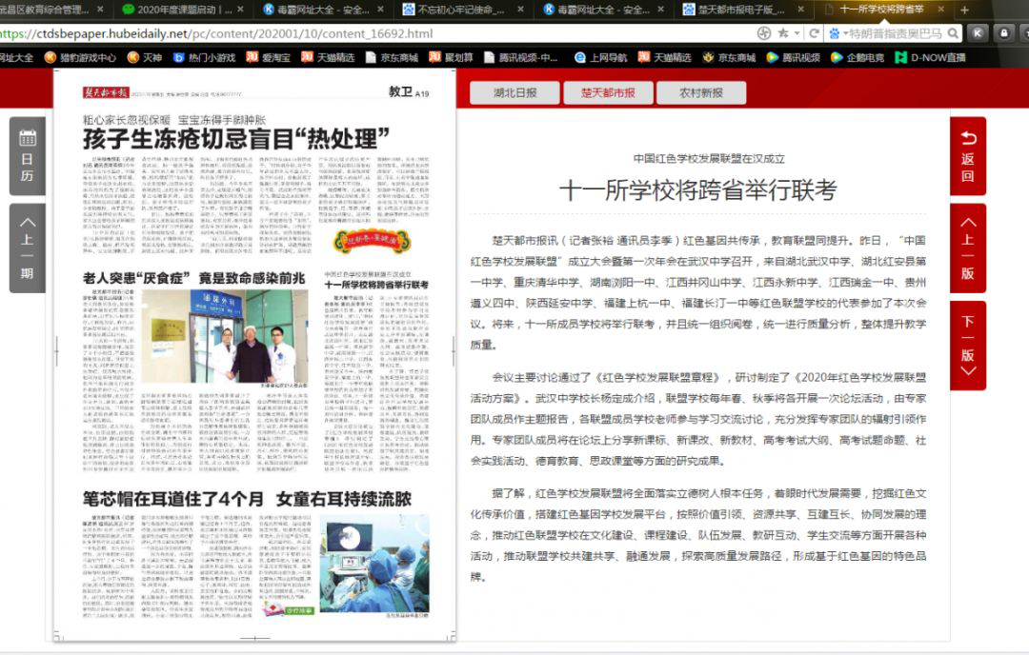Click the K icon button right of search box
This screenshot has height=655, width=1029.
pos(978,32)
